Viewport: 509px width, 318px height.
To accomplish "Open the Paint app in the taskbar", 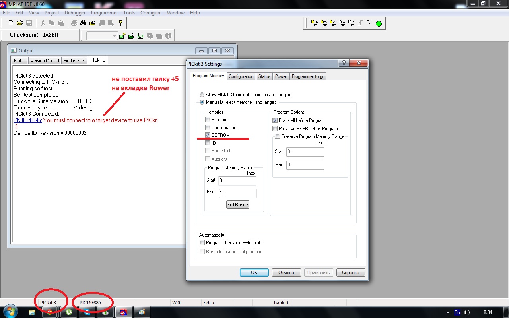I will click(141, 312).
